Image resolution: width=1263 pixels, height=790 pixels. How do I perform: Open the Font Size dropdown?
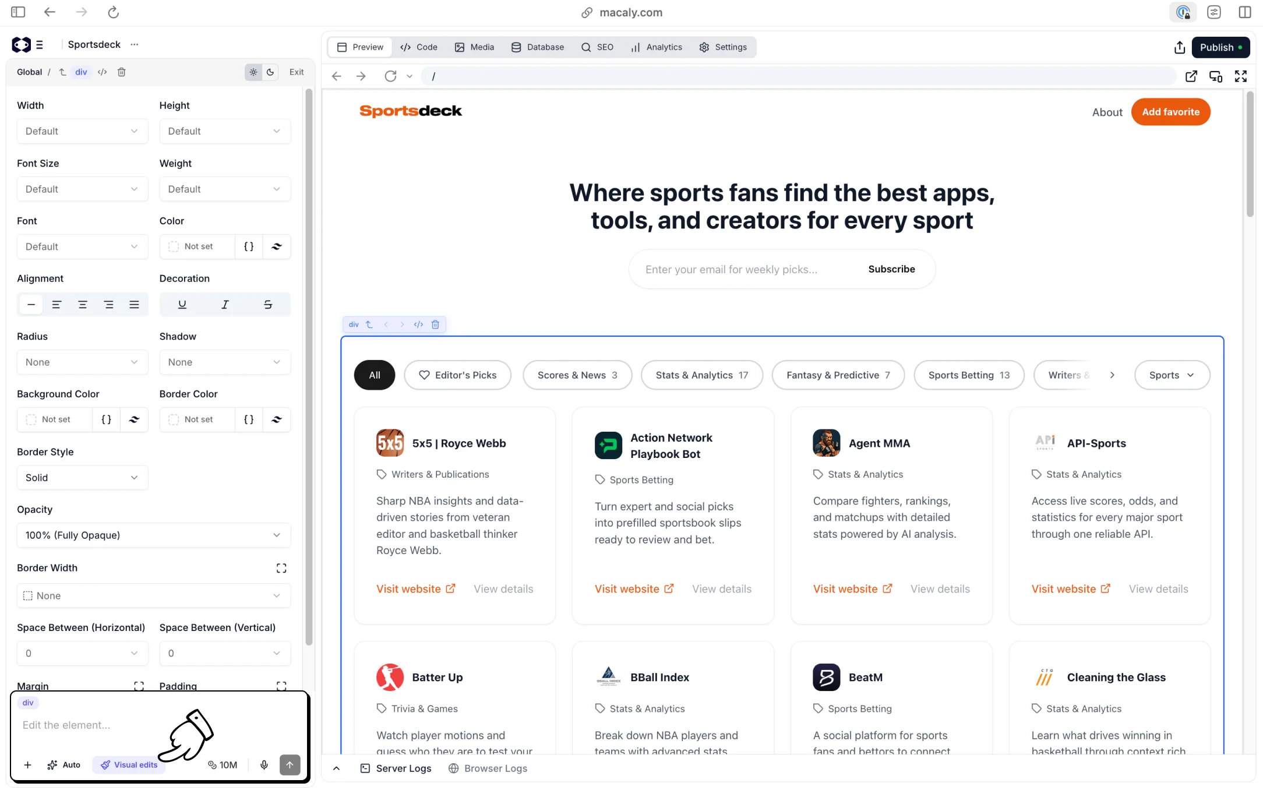82,189
